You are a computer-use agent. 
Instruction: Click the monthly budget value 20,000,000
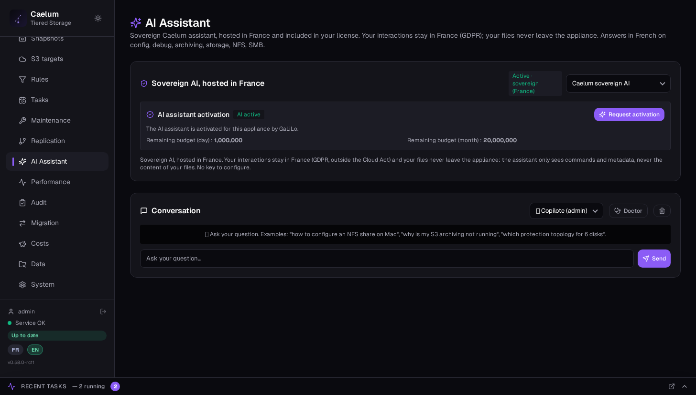click(500, 140)
